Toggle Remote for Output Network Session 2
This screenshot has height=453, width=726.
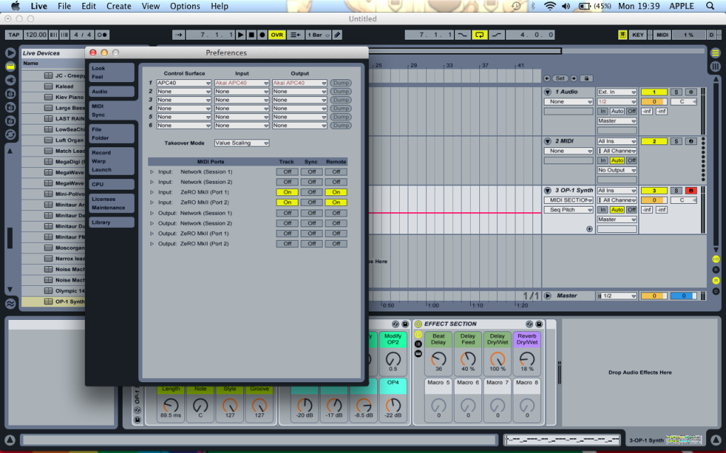pyautogui.click(x=335, y=223)
